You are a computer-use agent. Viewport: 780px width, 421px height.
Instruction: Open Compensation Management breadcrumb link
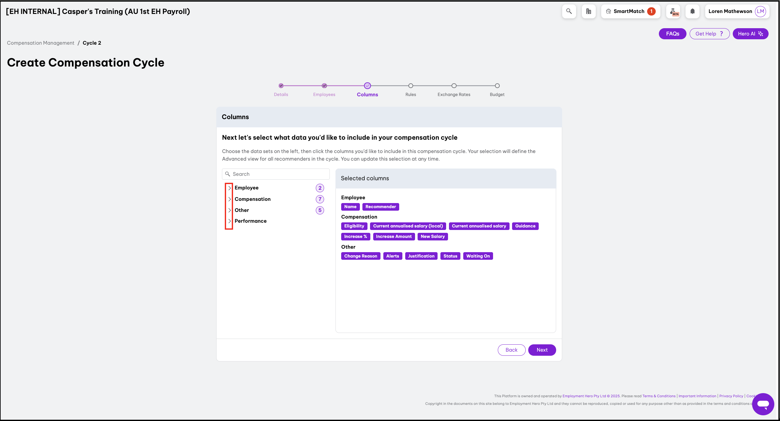(x=41, y=43)
